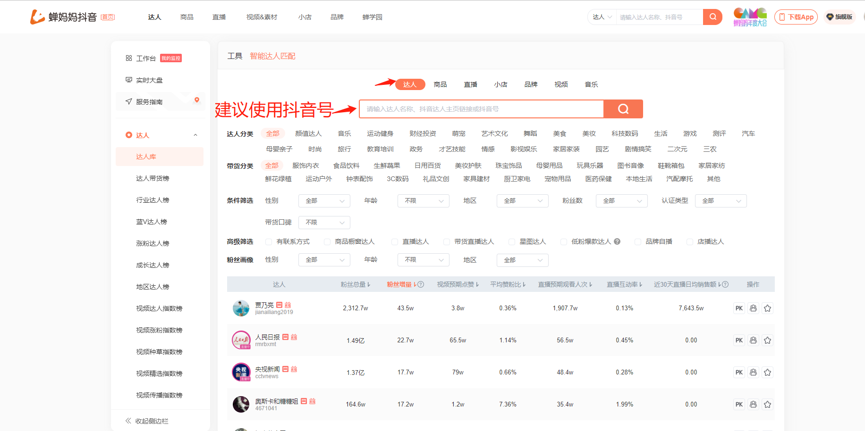
Task: Select the 服饰内衣 带货分类 filter
Action: (x=305, y=166)
